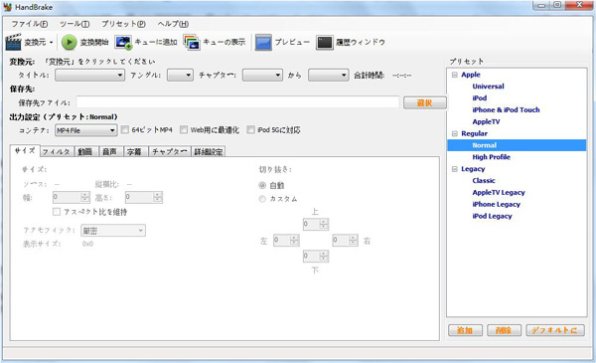Click the Legacy group label

tap(473, 169)
